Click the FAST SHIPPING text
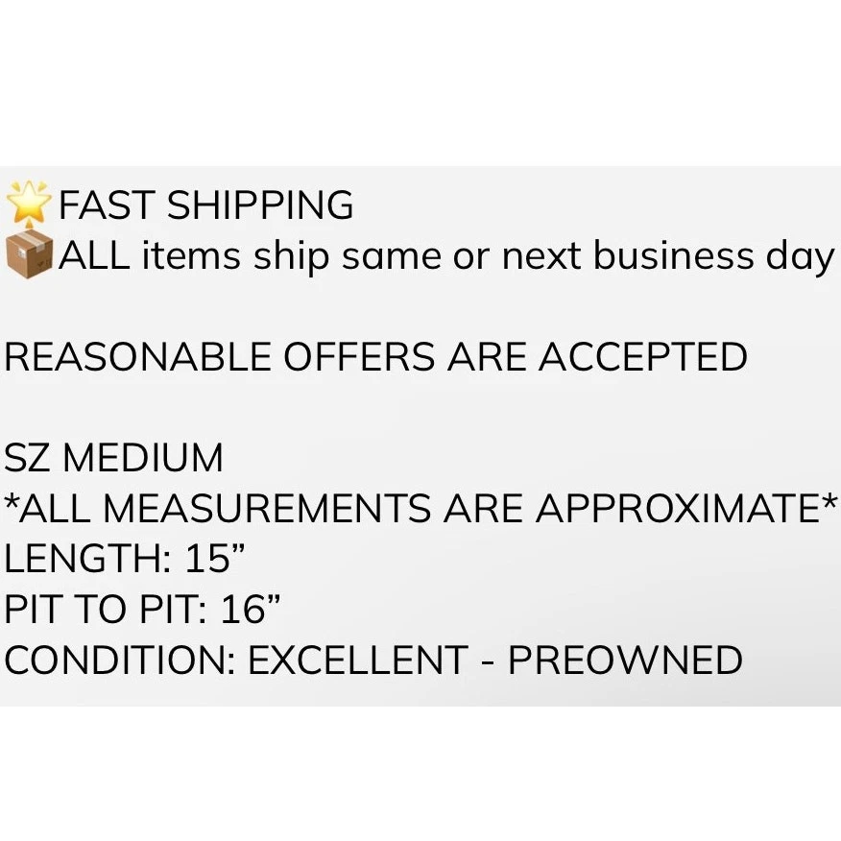This screenshot has height=841, width=841. [x=205, y=205]
